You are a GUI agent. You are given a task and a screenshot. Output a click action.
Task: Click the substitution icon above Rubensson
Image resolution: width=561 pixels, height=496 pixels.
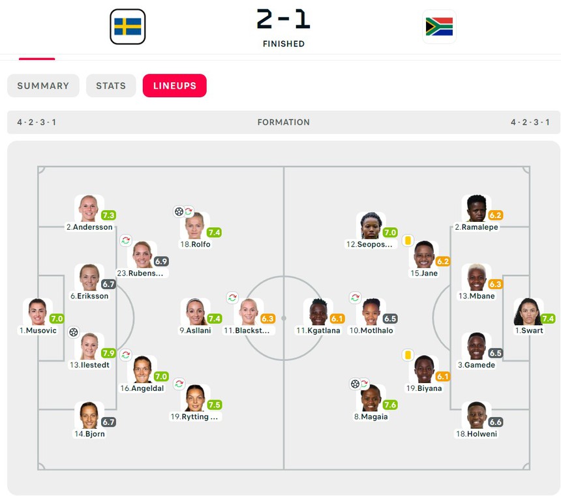click(x=126, y=240)
